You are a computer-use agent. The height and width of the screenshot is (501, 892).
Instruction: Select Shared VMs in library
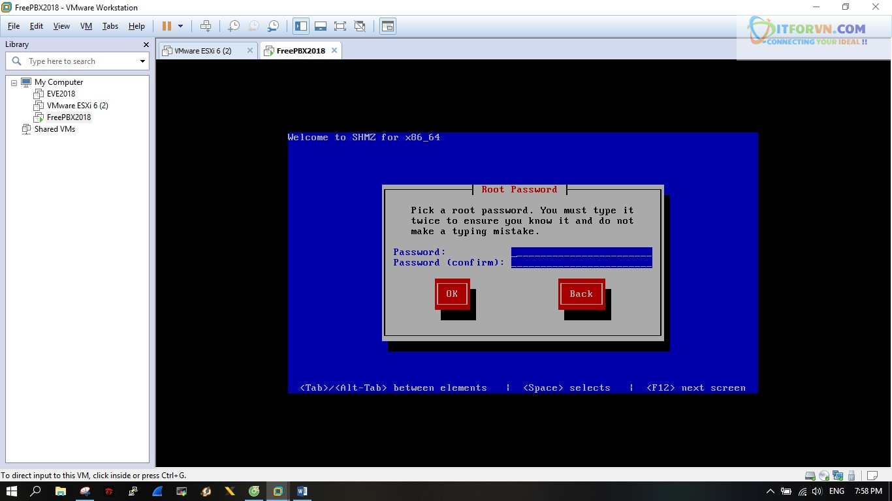coord(54,129)
